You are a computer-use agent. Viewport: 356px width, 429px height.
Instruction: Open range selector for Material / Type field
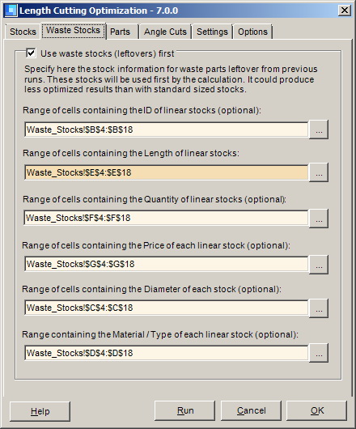pyautogui.click(x=319, y=353)
